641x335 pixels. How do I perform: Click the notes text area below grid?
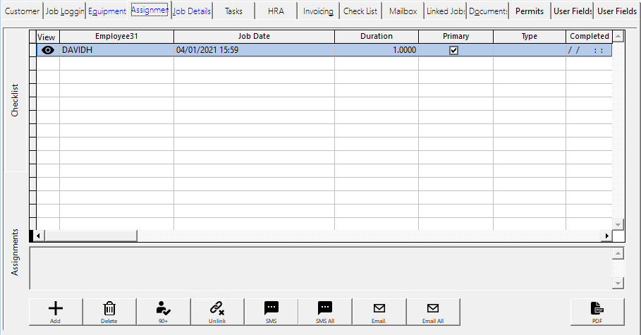coord(321,268)
